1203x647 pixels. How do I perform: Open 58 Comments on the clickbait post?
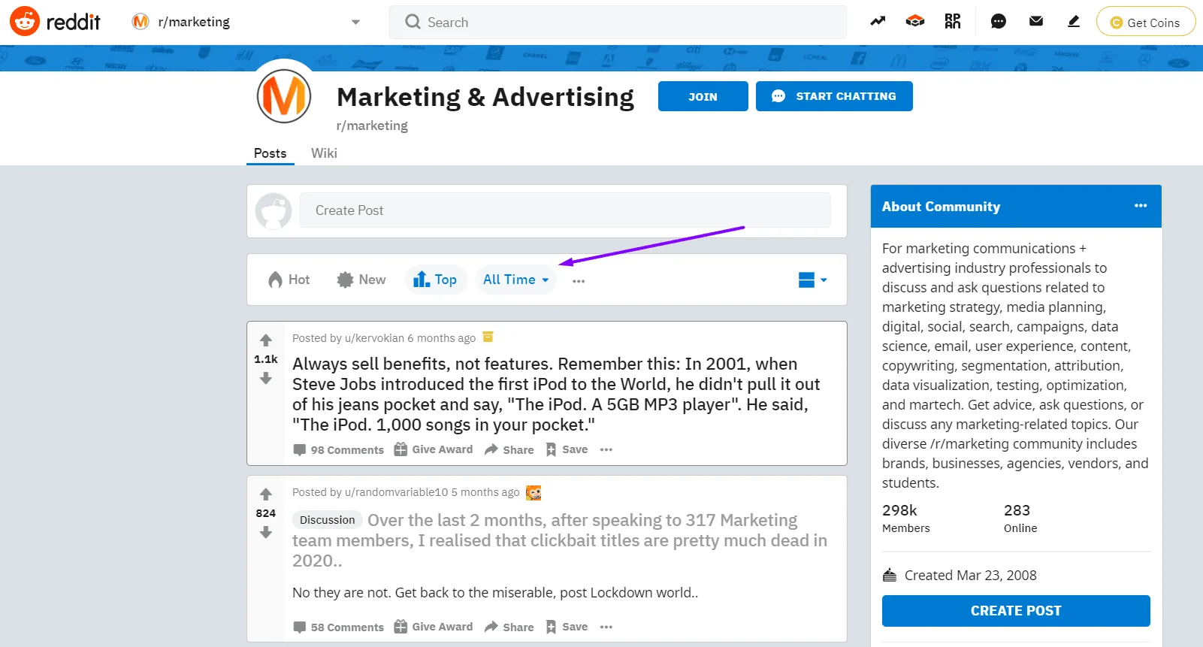click(x=338, y=627)
